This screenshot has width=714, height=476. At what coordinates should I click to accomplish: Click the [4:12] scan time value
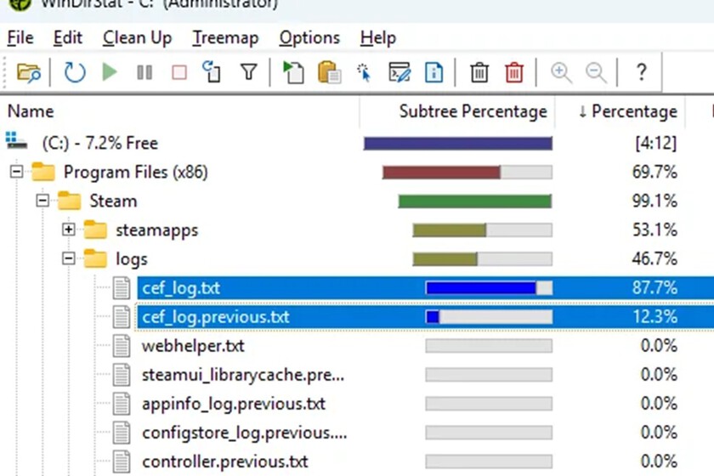(655, 143)
